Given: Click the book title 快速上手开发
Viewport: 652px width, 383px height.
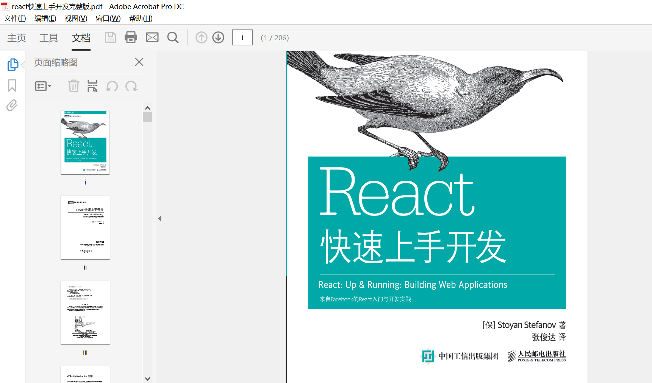Looking at the screenshot, I should (x=413, y=247).
